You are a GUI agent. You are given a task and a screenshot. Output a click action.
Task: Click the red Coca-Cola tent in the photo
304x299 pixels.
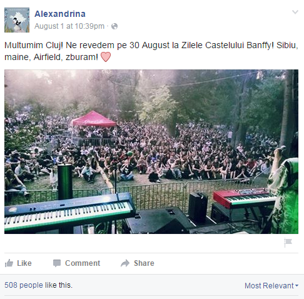click(x=93, y=119)
